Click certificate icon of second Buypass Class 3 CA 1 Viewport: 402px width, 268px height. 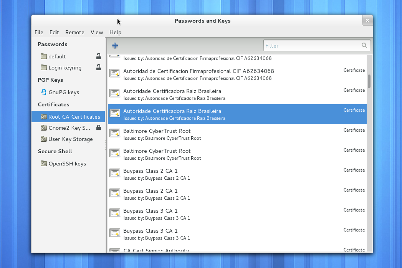114,233
